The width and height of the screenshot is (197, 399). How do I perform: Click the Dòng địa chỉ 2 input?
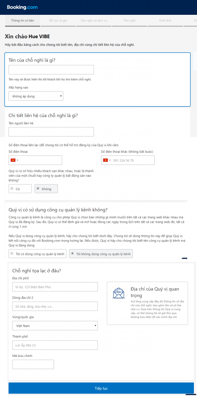coord(55,306)
